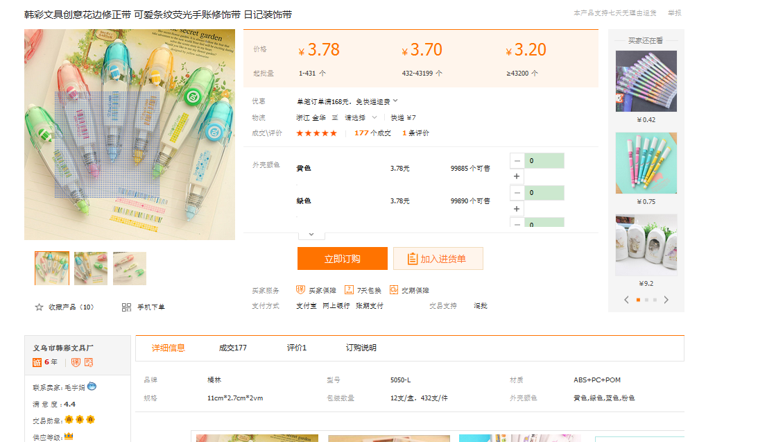
Task: Click the yellow color quantity input field
Action: tap(544, 161)
